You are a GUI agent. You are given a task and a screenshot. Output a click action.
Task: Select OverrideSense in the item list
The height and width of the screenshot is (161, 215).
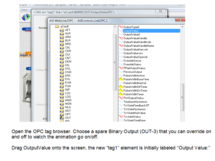pyautogui.click(x=132, y=61)
